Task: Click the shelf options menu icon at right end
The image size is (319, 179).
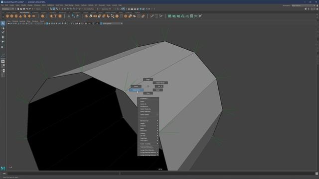Action: tap(317, 16)
